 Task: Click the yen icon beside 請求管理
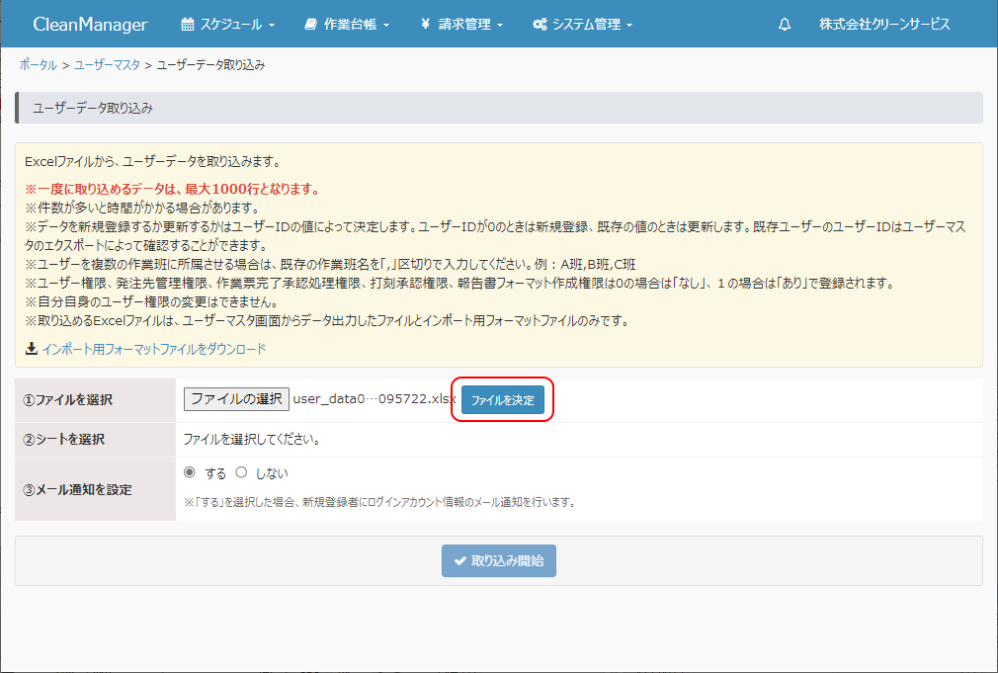point(425,25)
